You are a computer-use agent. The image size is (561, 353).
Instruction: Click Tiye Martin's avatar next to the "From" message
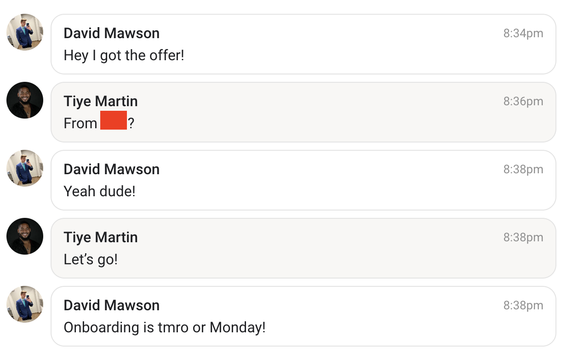25,100
